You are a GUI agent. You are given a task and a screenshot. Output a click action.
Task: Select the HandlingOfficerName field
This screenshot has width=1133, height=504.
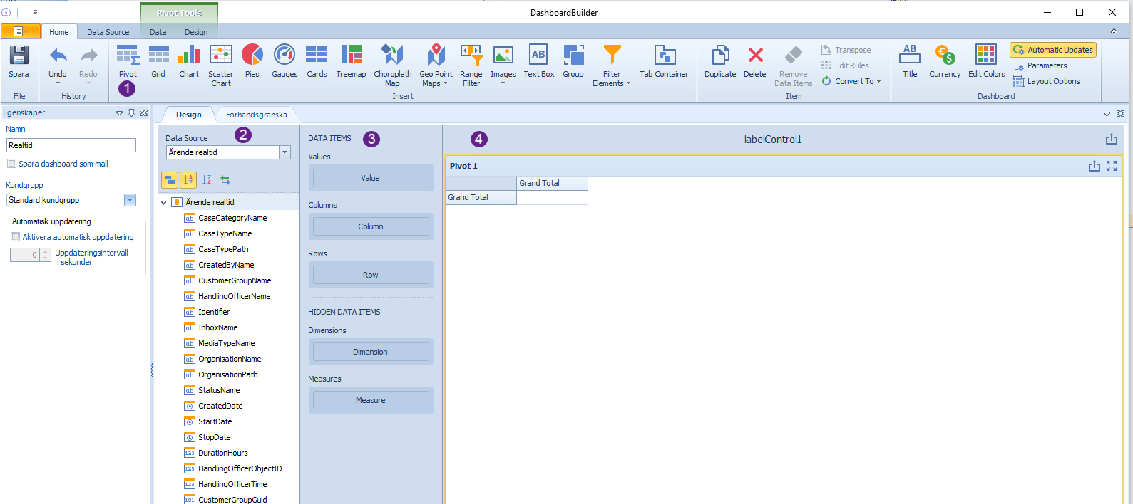pyautogui.click(x=234, y=296)
